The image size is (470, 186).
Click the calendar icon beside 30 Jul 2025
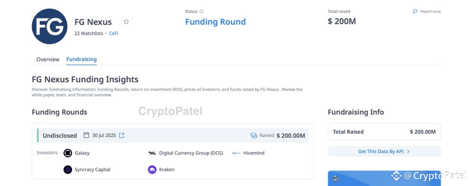tap(87, 135)
